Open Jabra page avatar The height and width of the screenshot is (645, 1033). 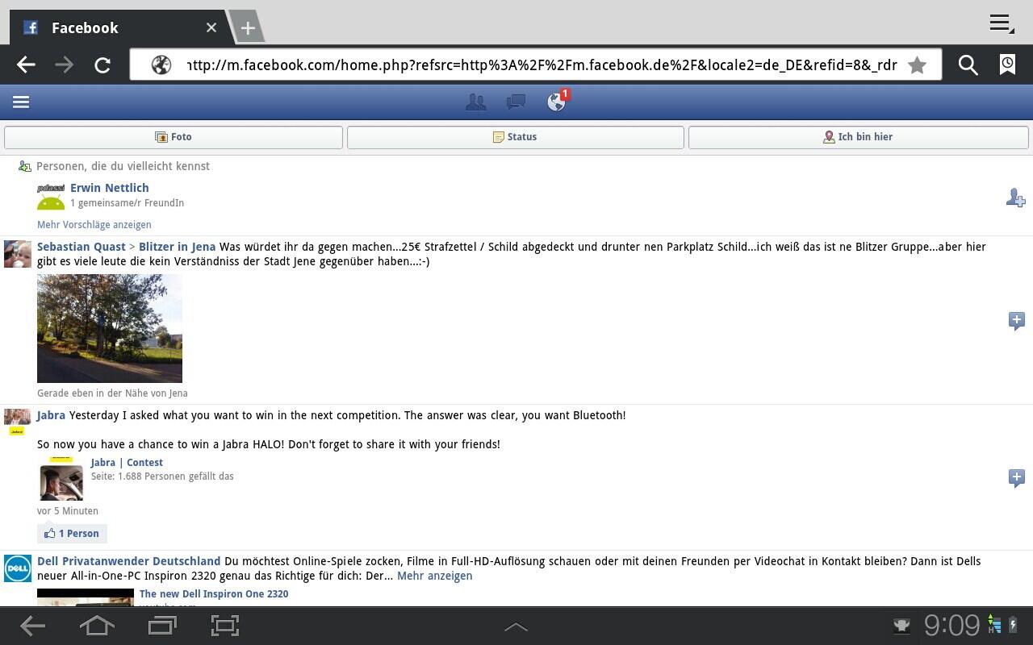(18, 422)
